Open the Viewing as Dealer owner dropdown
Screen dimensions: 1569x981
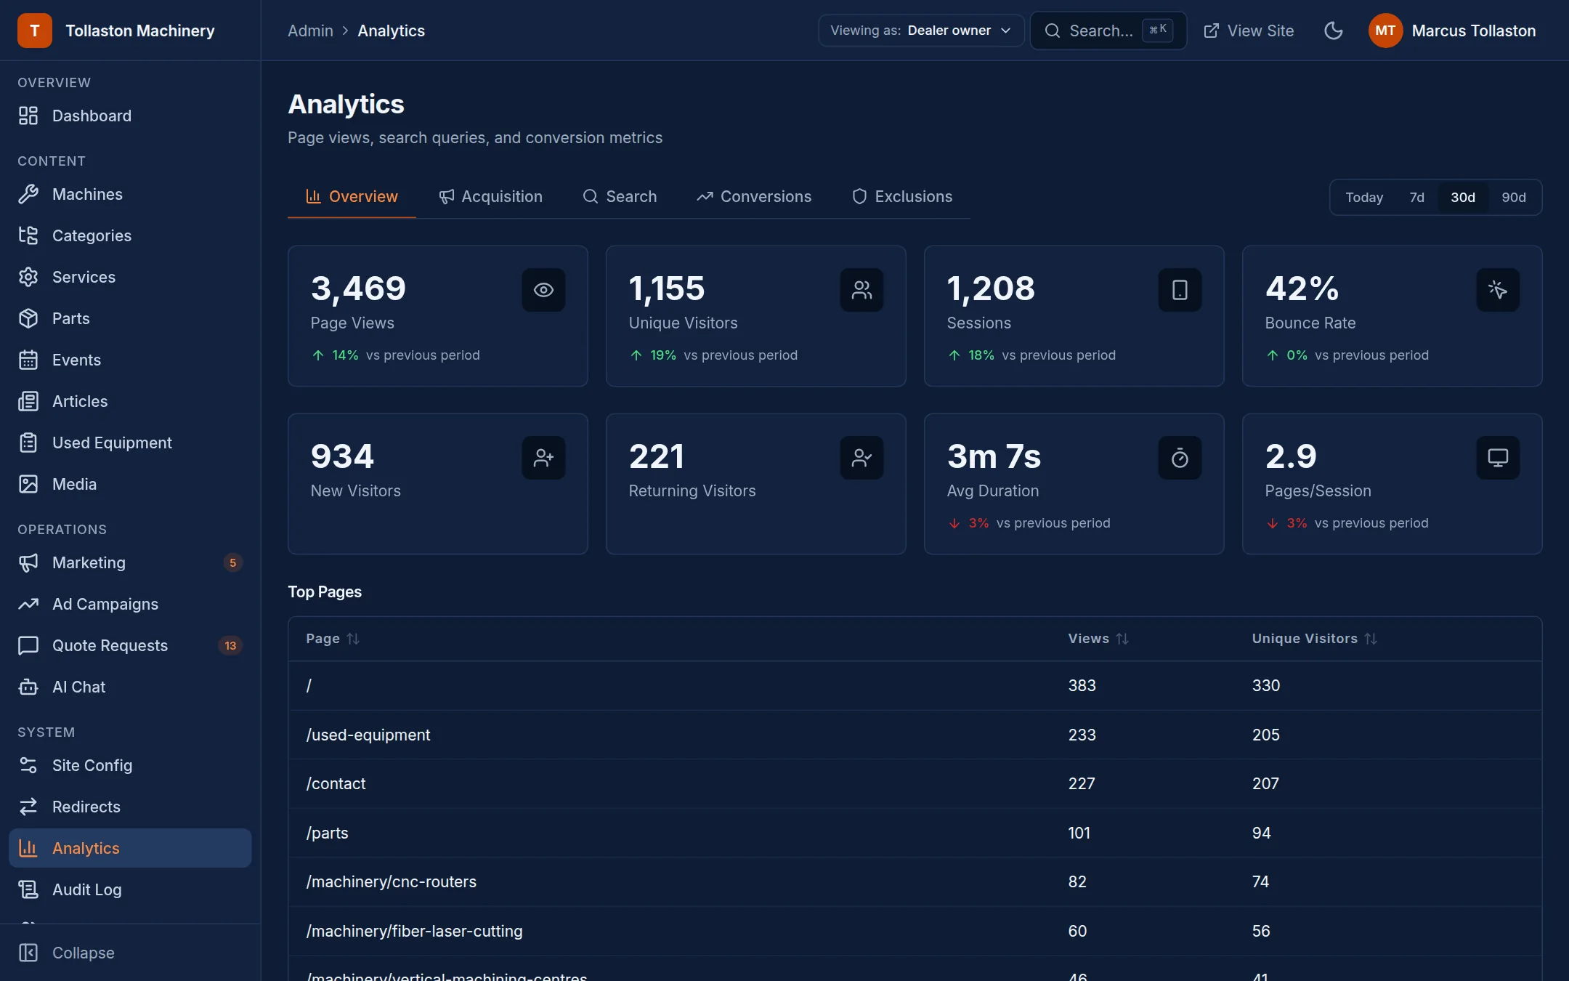pyautogui.click(x=921, y=31)
